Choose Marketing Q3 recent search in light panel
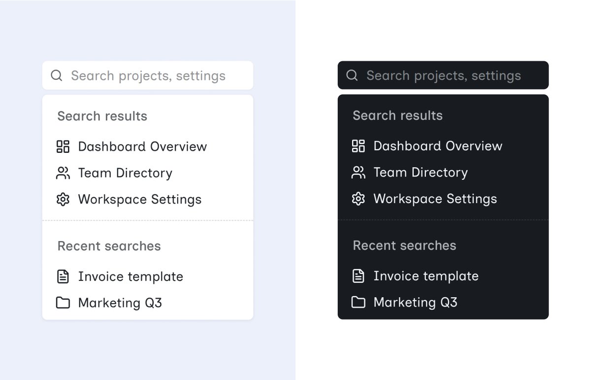 [148, 303]
